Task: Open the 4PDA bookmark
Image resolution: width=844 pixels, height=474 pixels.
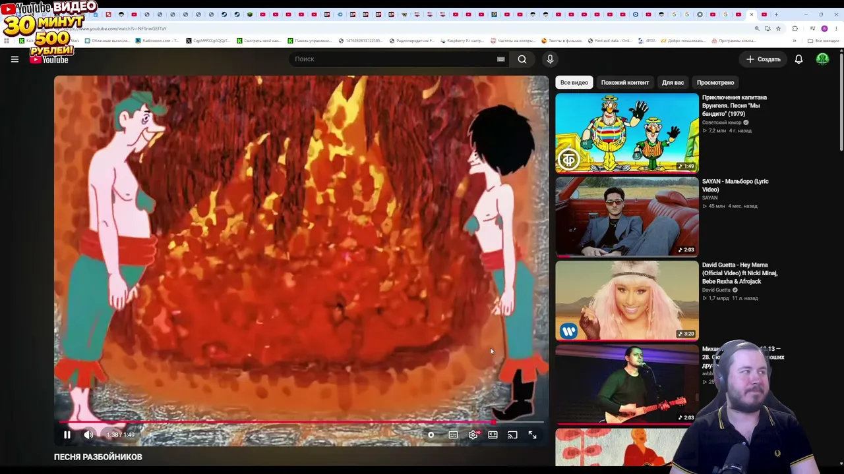Action: pyautogui.click(x=646, y=41)
